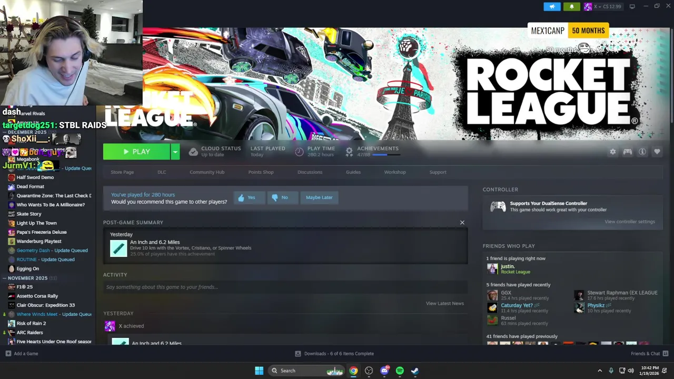The width and height of the screenshot is (674, 379).
Task: Open the Store Page tab
Action: (x=122, y=172)
